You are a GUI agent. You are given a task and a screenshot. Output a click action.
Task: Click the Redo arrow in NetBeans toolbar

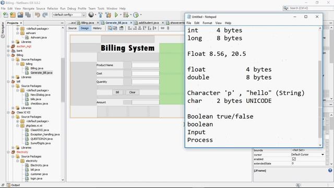[x=45, y=15]
